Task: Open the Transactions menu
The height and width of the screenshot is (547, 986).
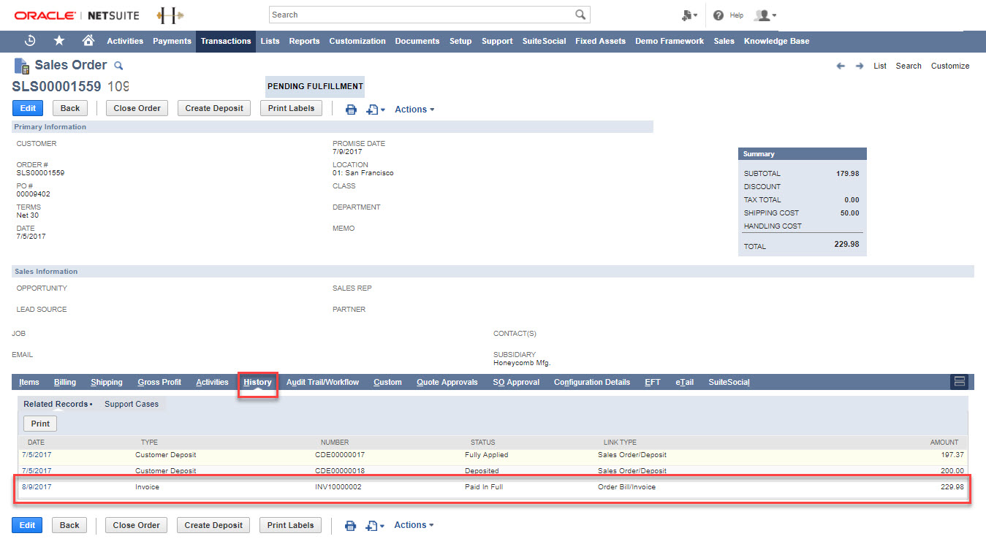Action: 226,41
